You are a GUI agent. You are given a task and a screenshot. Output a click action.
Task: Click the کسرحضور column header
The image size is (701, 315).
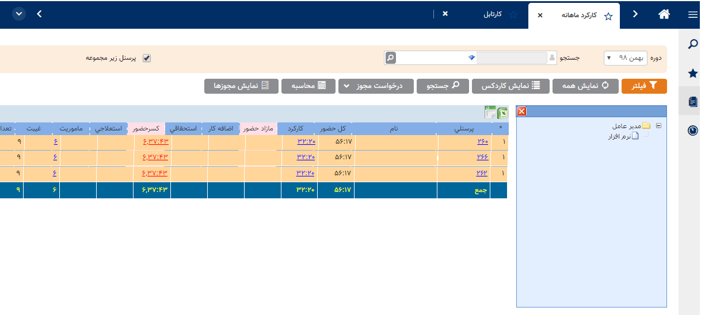(146, 129)
